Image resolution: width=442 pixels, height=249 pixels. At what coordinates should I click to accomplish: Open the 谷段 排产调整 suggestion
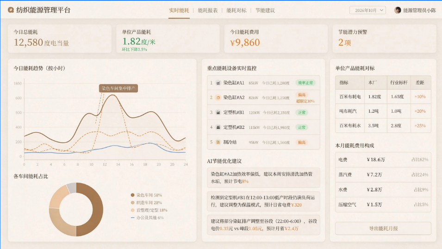coord(263,225)
